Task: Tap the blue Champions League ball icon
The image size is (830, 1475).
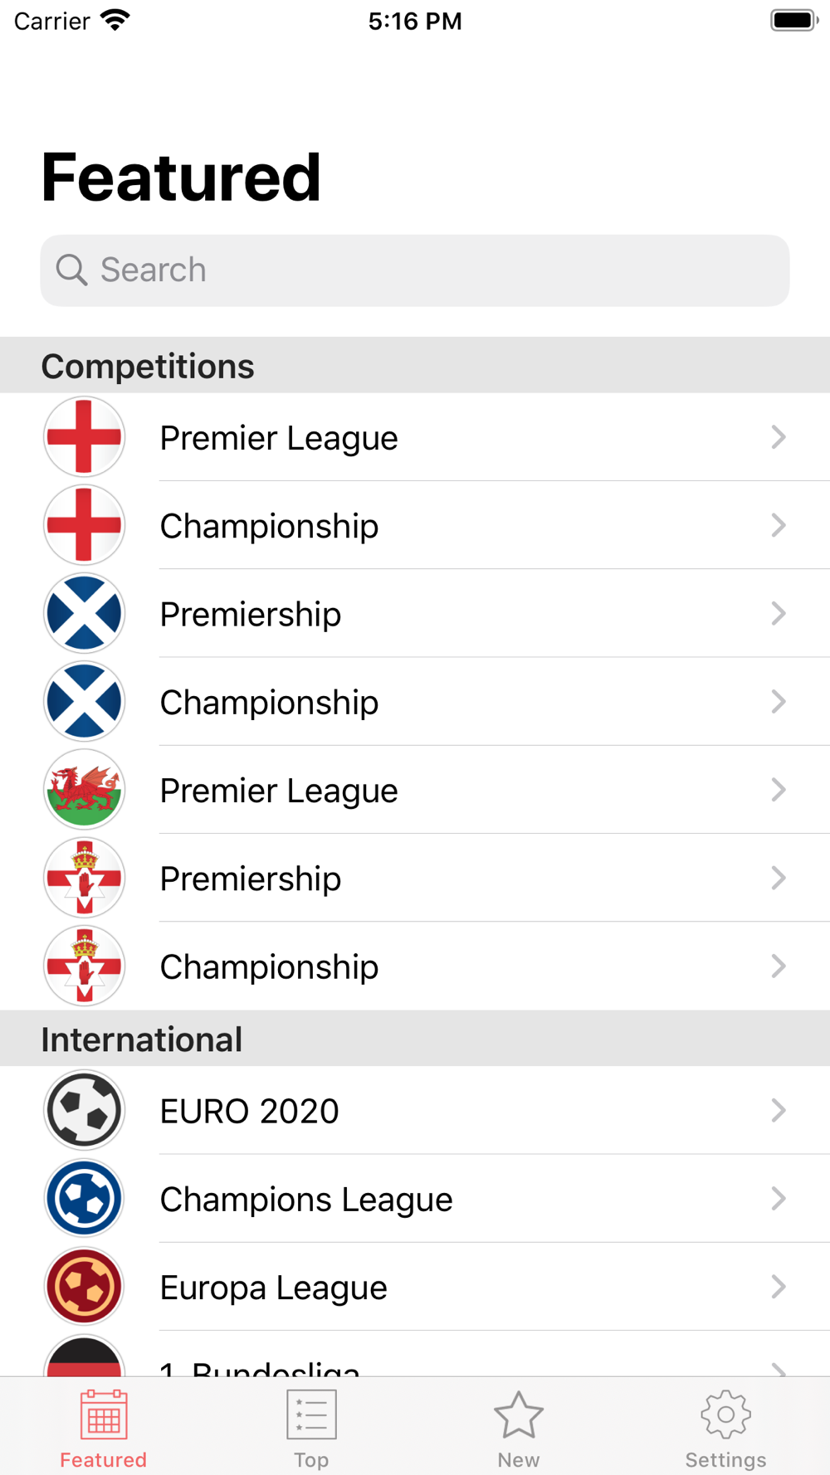Action: [x=84, y=1199]
